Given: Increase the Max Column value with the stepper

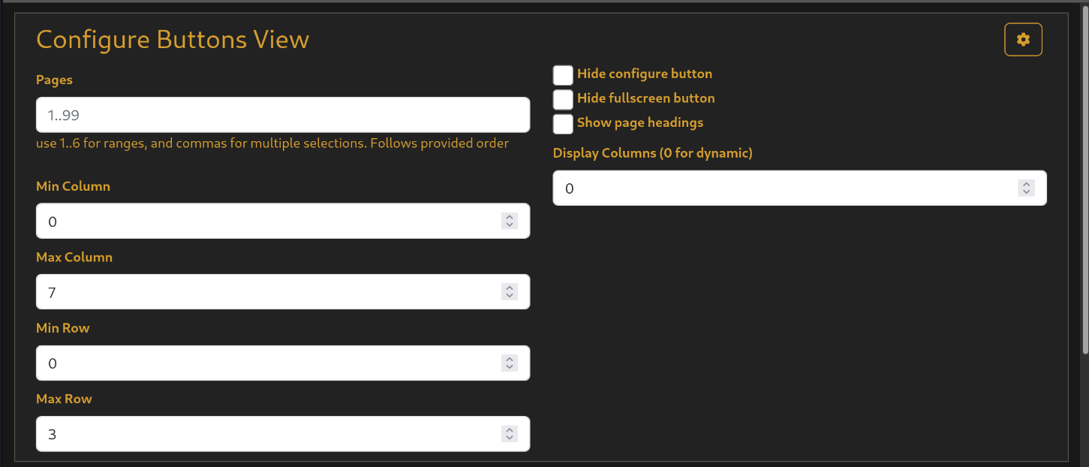Looking at the screenshot, I should coord(509,288).
